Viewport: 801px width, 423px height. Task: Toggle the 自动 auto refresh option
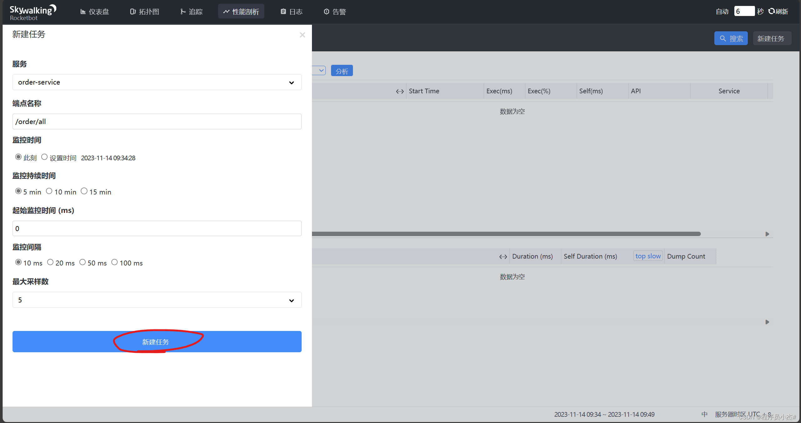[722, 12]
